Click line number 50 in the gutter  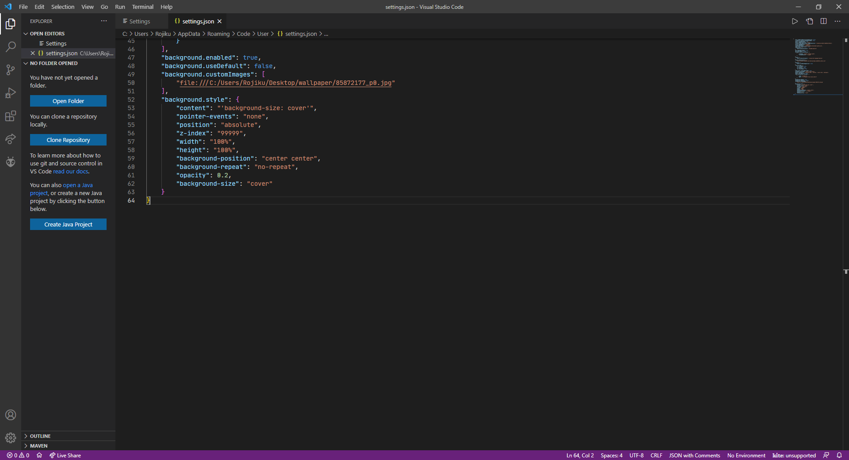pyautogui.click(x=131, y=83)
